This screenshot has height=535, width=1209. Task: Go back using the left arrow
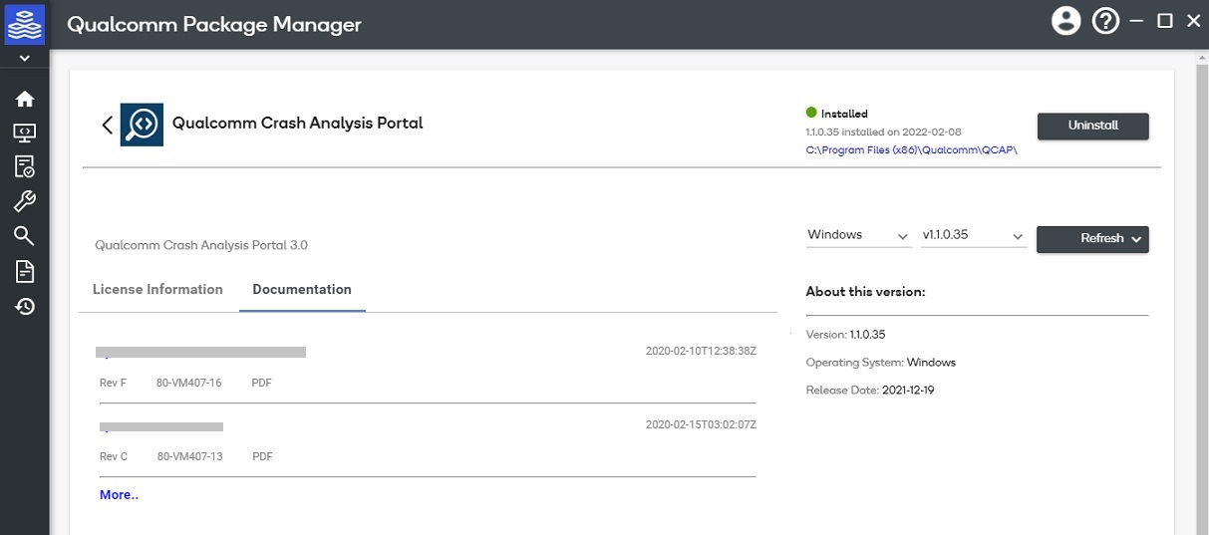click(x=107, y=125)
